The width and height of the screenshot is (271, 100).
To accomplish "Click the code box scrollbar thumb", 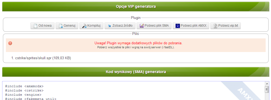I will pos(267,89).
